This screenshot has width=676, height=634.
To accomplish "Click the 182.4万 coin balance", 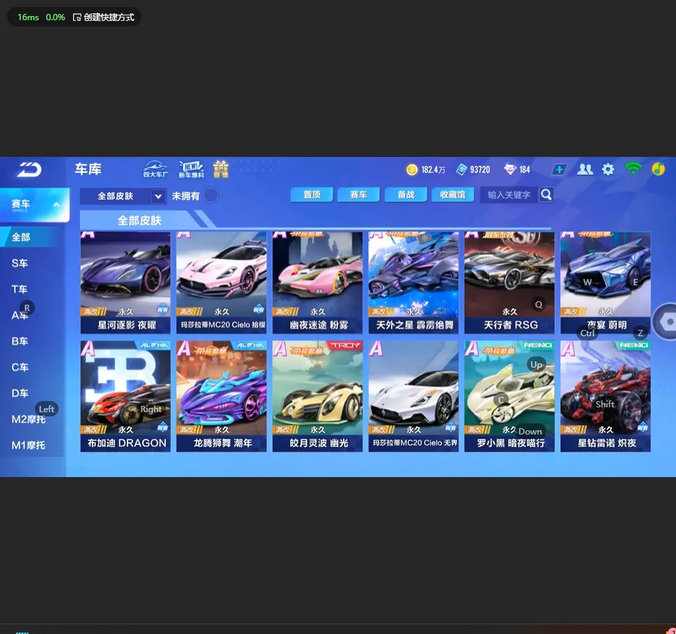I will (433, 169).
